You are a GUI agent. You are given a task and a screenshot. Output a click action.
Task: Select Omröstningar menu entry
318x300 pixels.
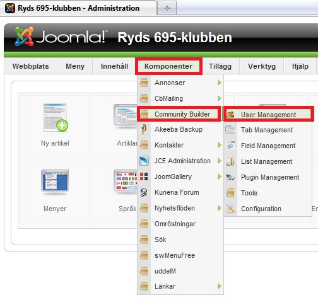click(180, 224)
